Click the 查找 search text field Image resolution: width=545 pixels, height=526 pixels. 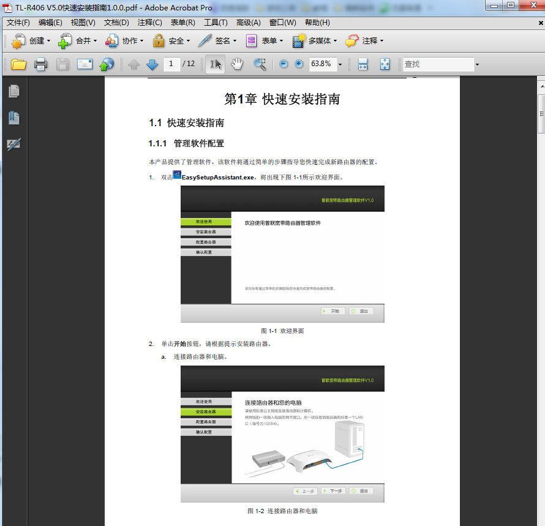point(438,64)
